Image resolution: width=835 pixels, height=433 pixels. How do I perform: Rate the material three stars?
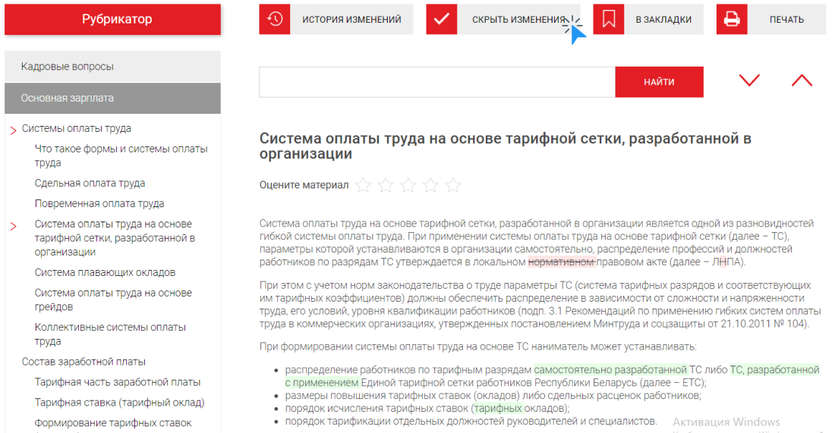coord(408,185)
